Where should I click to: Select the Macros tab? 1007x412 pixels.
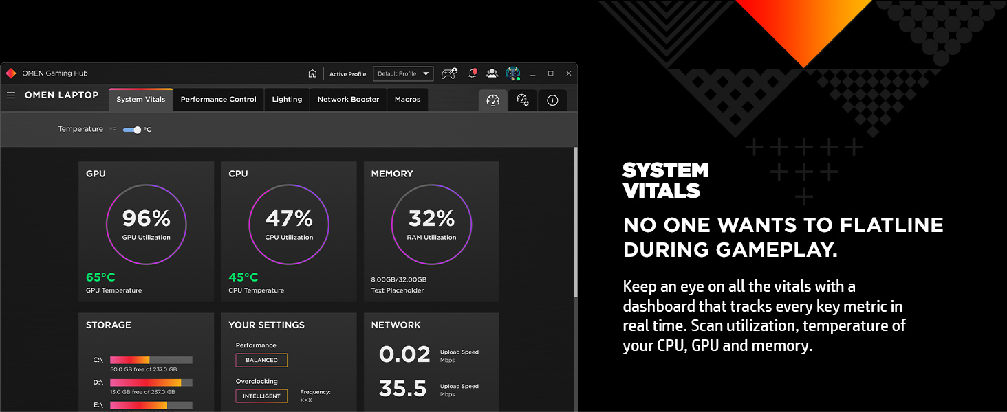click(407, 100)
